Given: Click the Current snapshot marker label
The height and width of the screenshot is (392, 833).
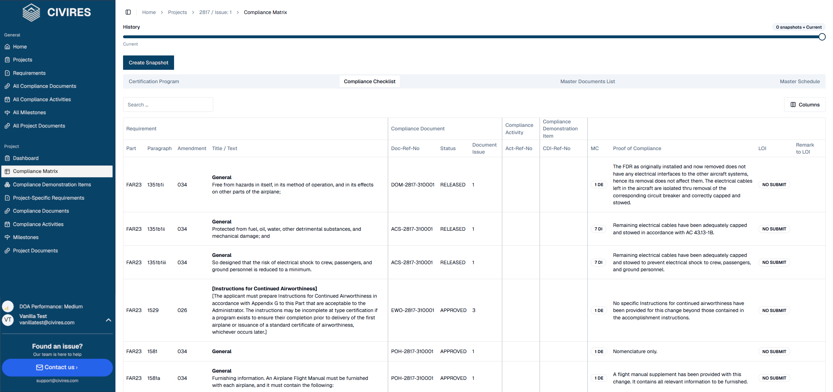Looking at the screenshot, I should point(130,44).
